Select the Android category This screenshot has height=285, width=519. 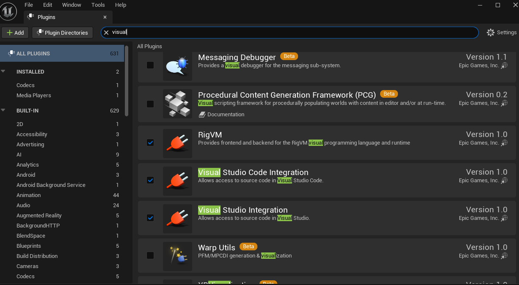[62, 175]
